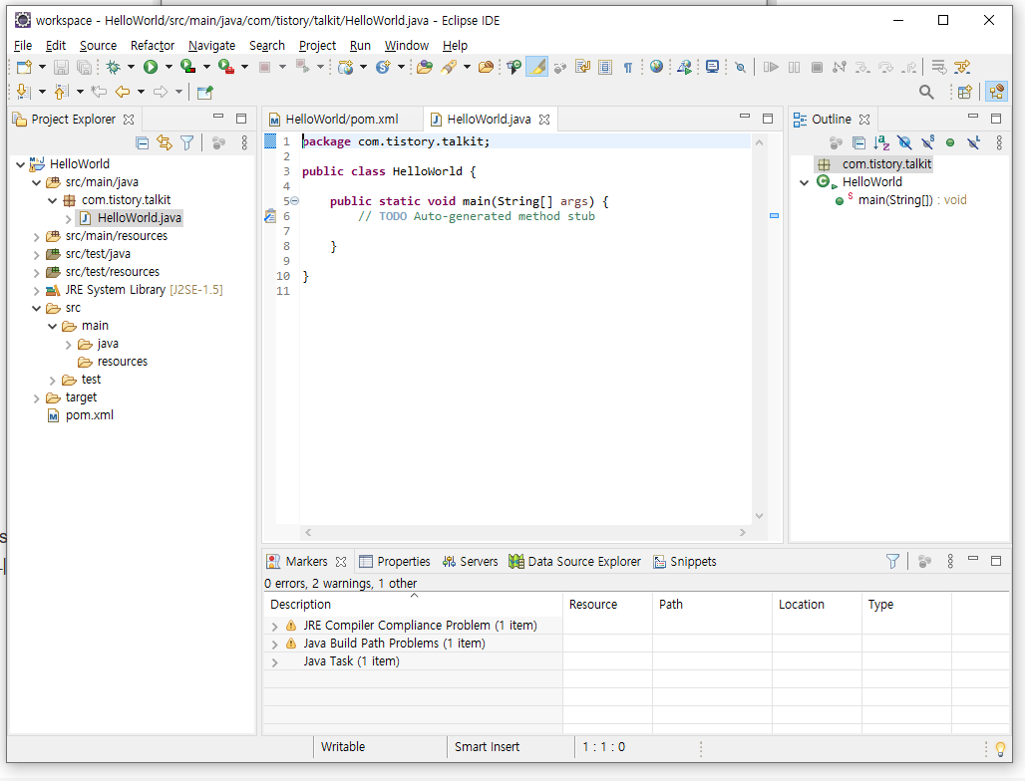Viewport: 1025px width, 781px height.
Task: Toggle Hide Local Types in Outline
Action: click(x=974, y=142)
